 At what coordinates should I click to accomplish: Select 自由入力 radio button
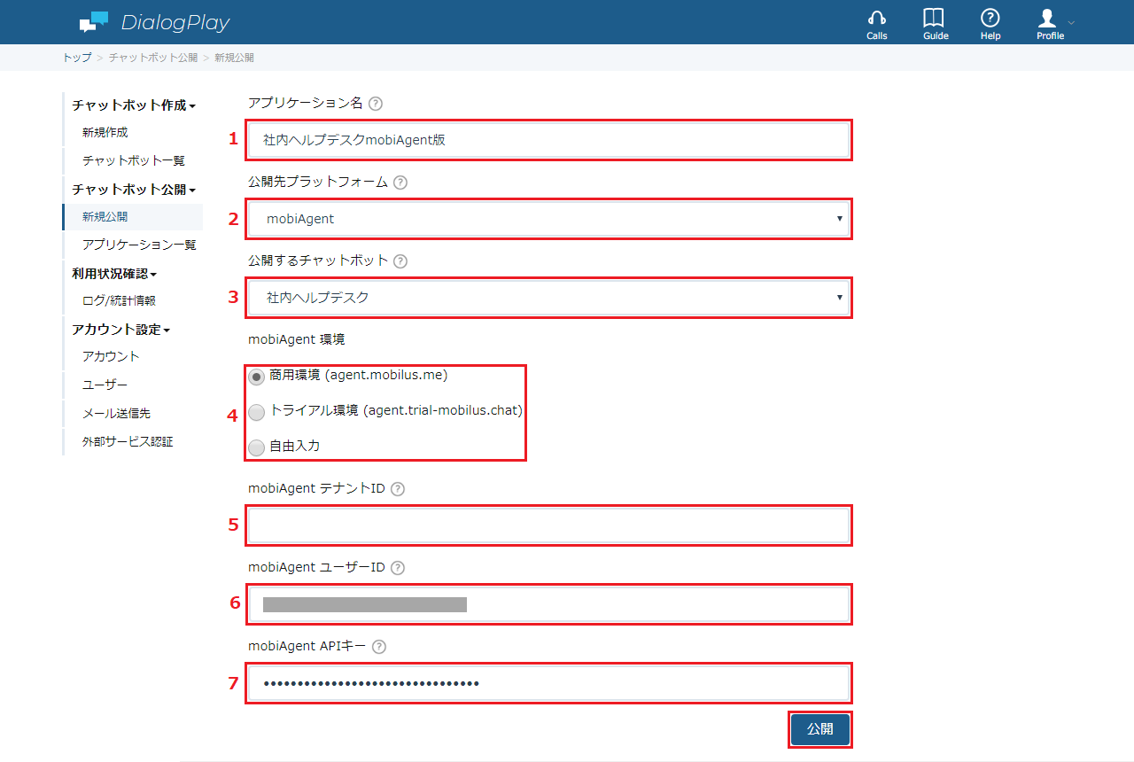point(257,447)
